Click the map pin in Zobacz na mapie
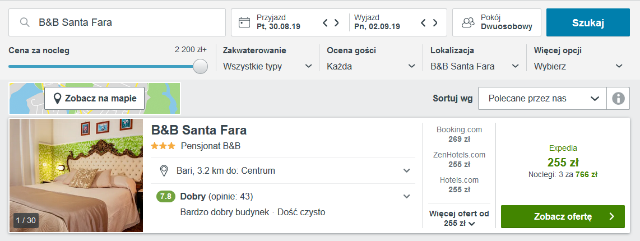 [58, 99]
